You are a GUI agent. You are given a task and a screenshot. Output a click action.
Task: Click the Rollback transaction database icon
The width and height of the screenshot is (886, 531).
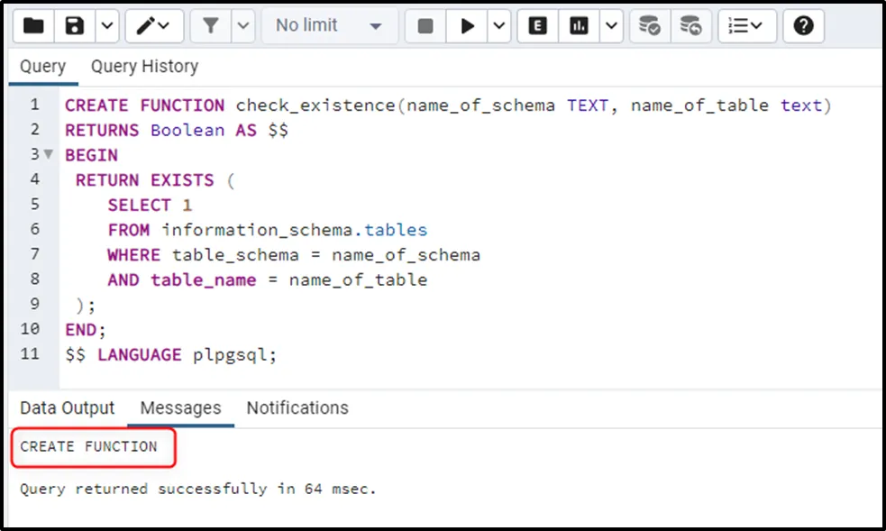[x=690, y=26]
